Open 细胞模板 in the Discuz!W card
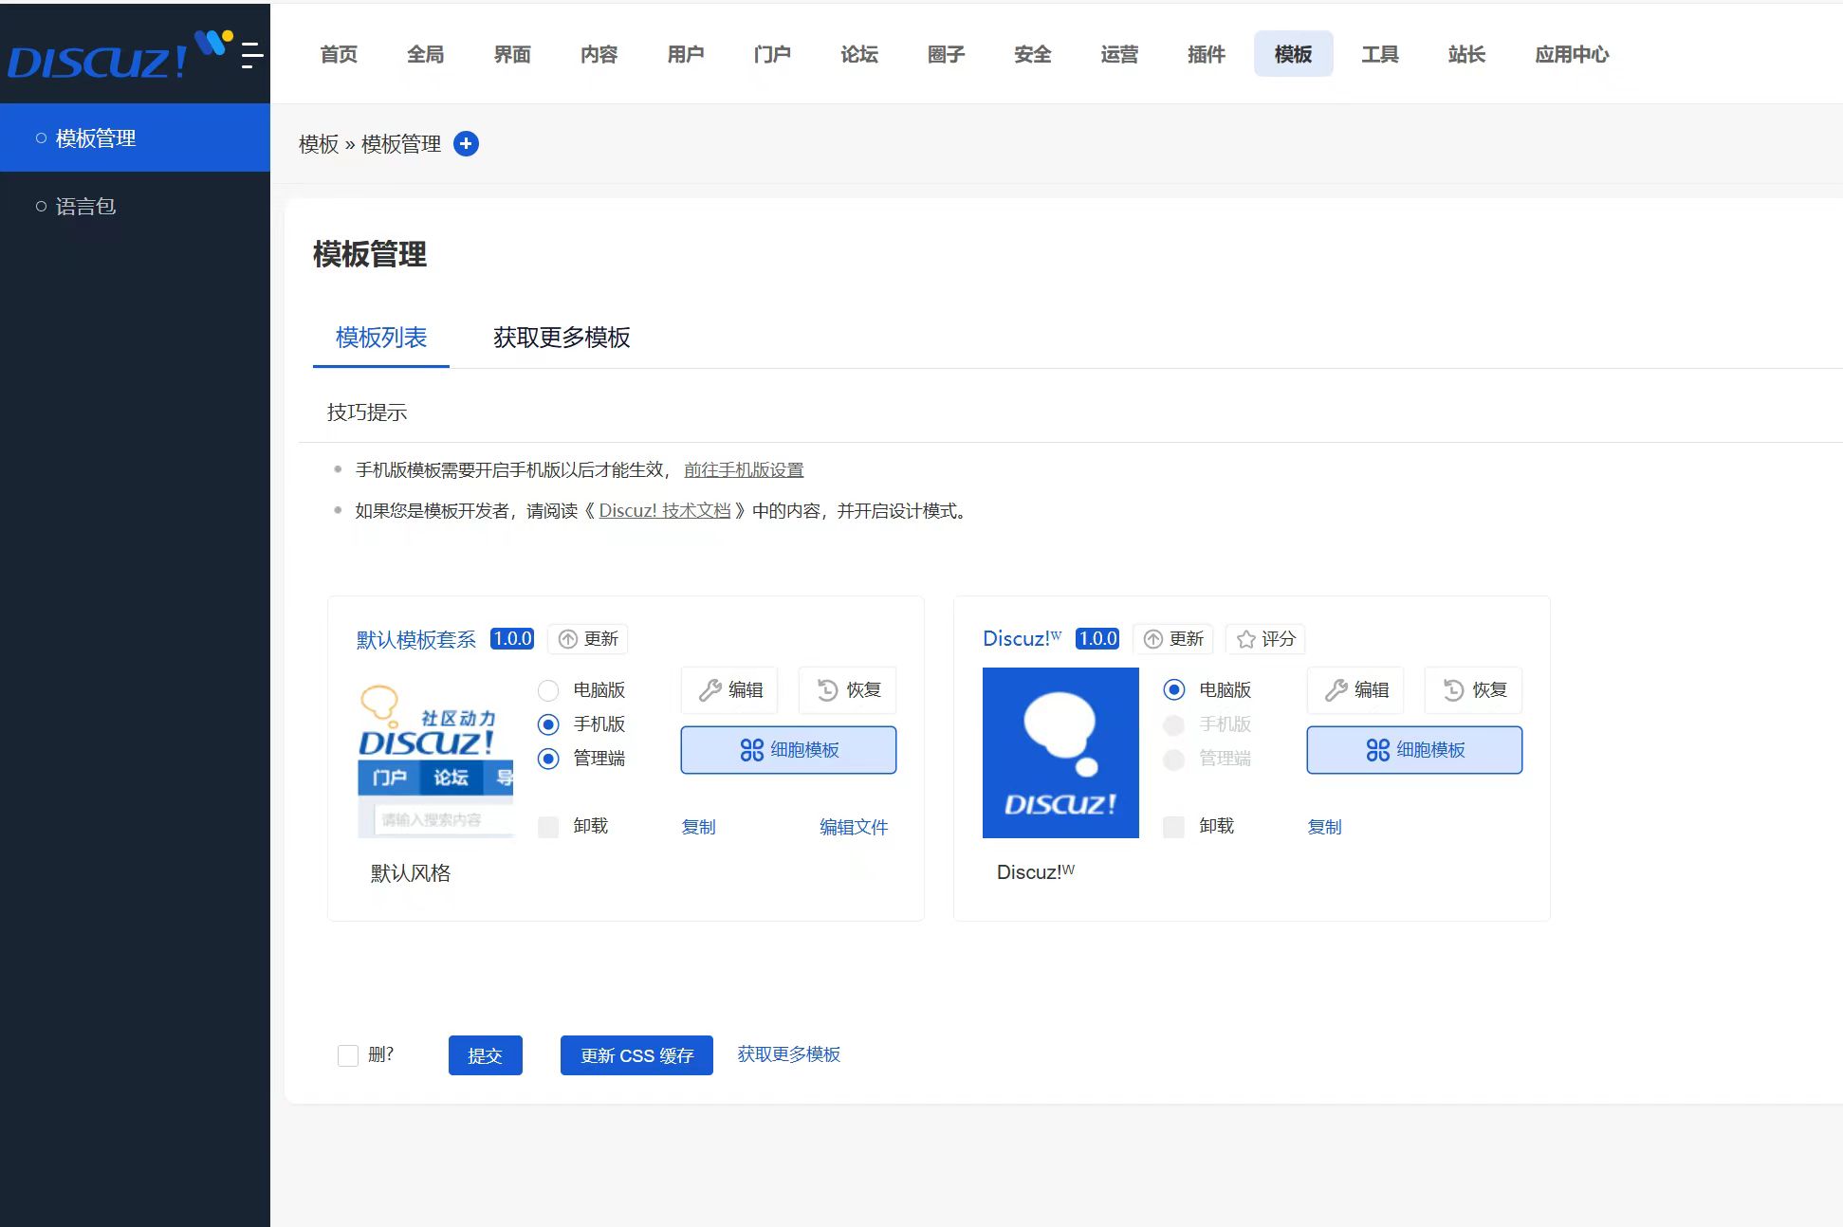 click(1414, 750)
